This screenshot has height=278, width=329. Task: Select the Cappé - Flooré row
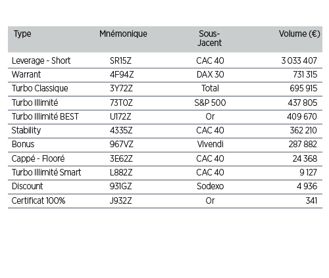[x=165, y=158]
